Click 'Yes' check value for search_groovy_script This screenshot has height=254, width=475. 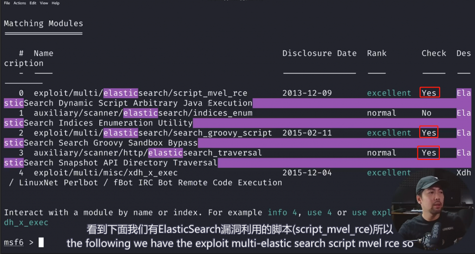pos(429,133)
